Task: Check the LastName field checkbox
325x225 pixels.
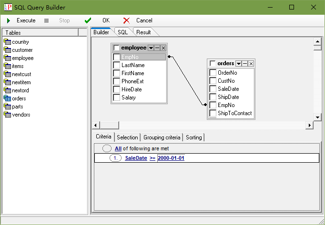Action: pyautogui.click(x=117, y=65)
